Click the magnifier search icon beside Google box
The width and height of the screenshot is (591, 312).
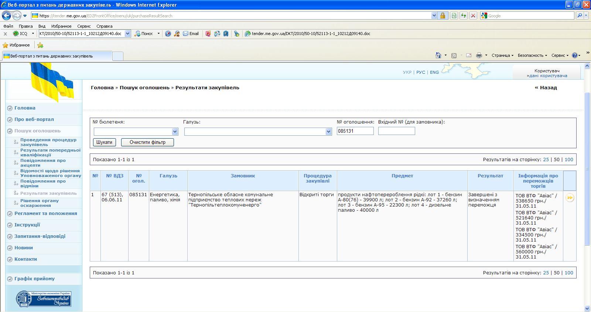(x=579, y=16)
